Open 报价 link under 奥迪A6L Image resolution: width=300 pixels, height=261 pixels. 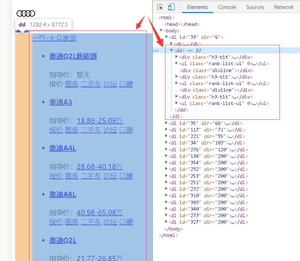56,222
